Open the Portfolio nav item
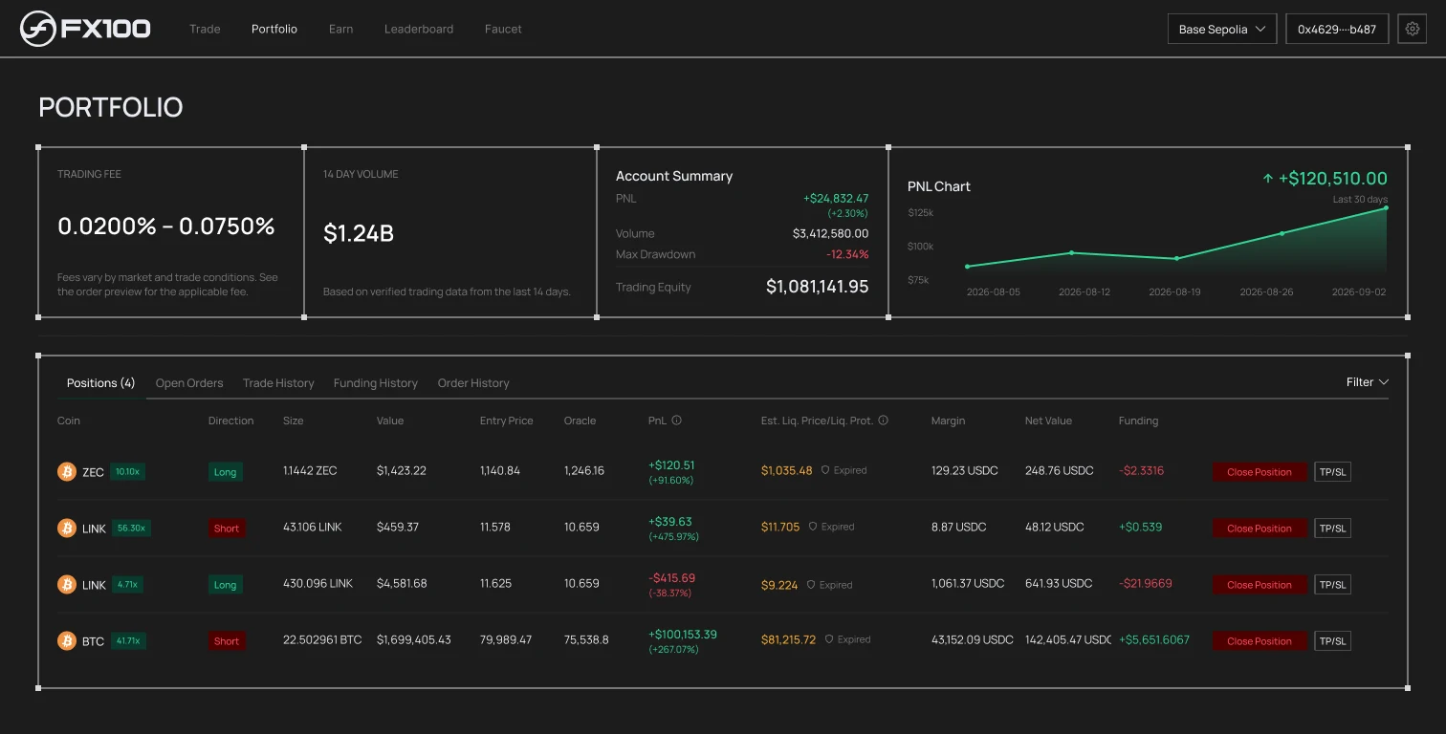This screenshot has width=1446, height=734. (x=274, y=29)
